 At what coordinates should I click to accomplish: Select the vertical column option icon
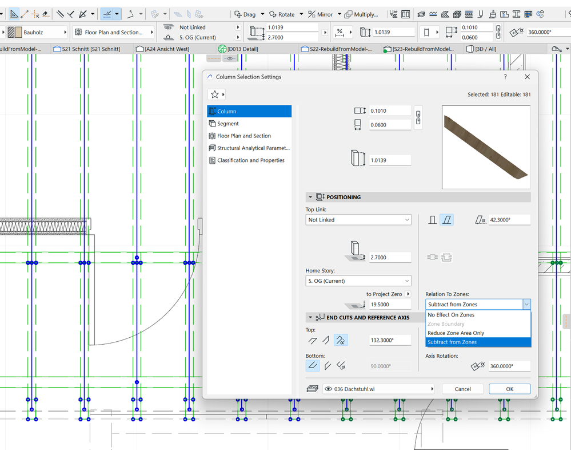(433, 220)
